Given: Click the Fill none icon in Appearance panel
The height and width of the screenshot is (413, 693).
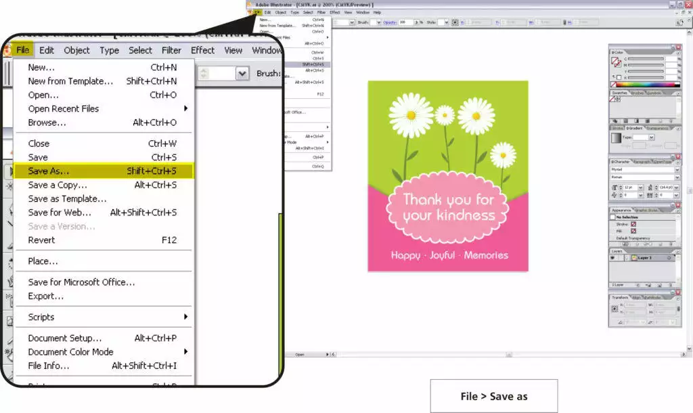Looking at the screenshot, I should (633, 232).
